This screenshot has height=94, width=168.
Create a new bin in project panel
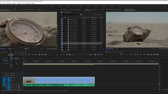coord(96,55)
